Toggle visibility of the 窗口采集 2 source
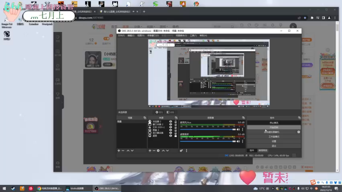This screenshot has width=342, height=192. coord(171,125)
